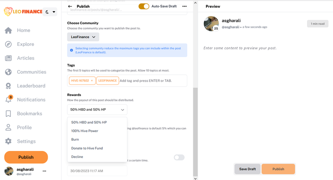Screen dimensions: 333x180
Task: Click scrollbar down arrow
Action: (x=196, y=178)
